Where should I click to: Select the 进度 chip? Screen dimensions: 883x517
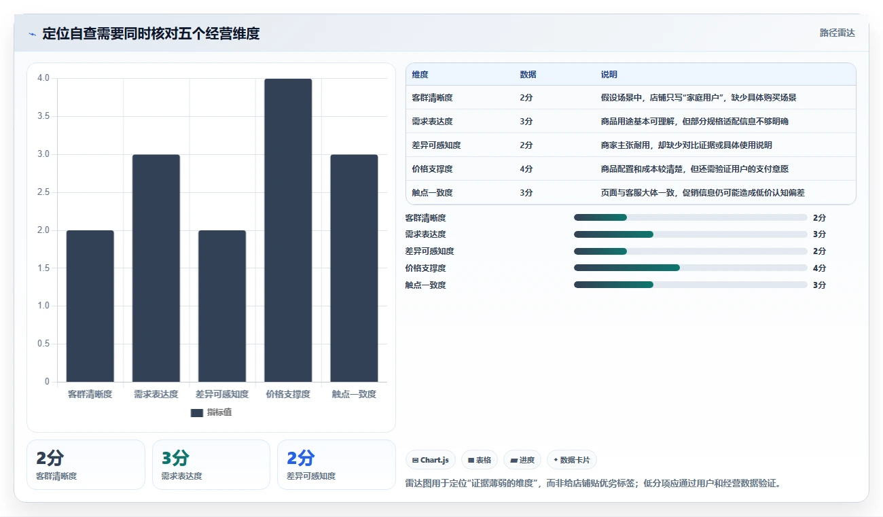pos(522,460)
